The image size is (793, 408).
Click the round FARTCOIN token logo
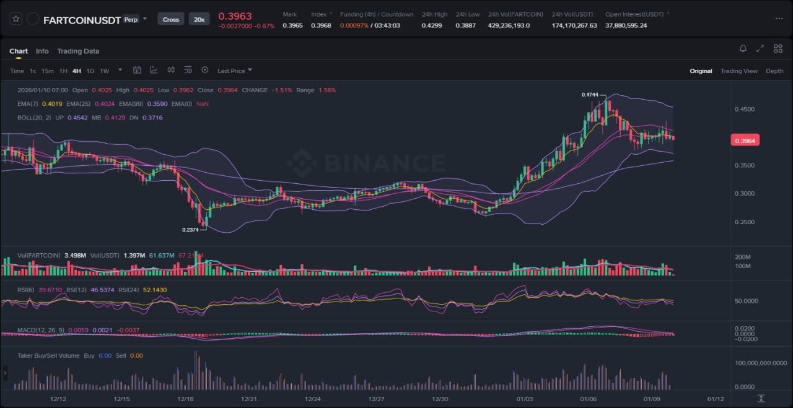[x=33, y=19]
